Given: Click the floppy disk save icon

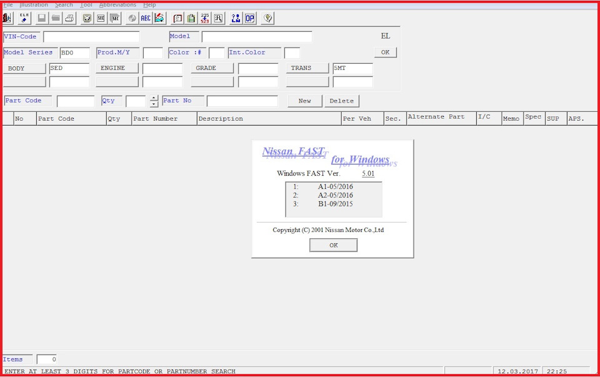Looking at the screenshot, I should pos(42,18).
